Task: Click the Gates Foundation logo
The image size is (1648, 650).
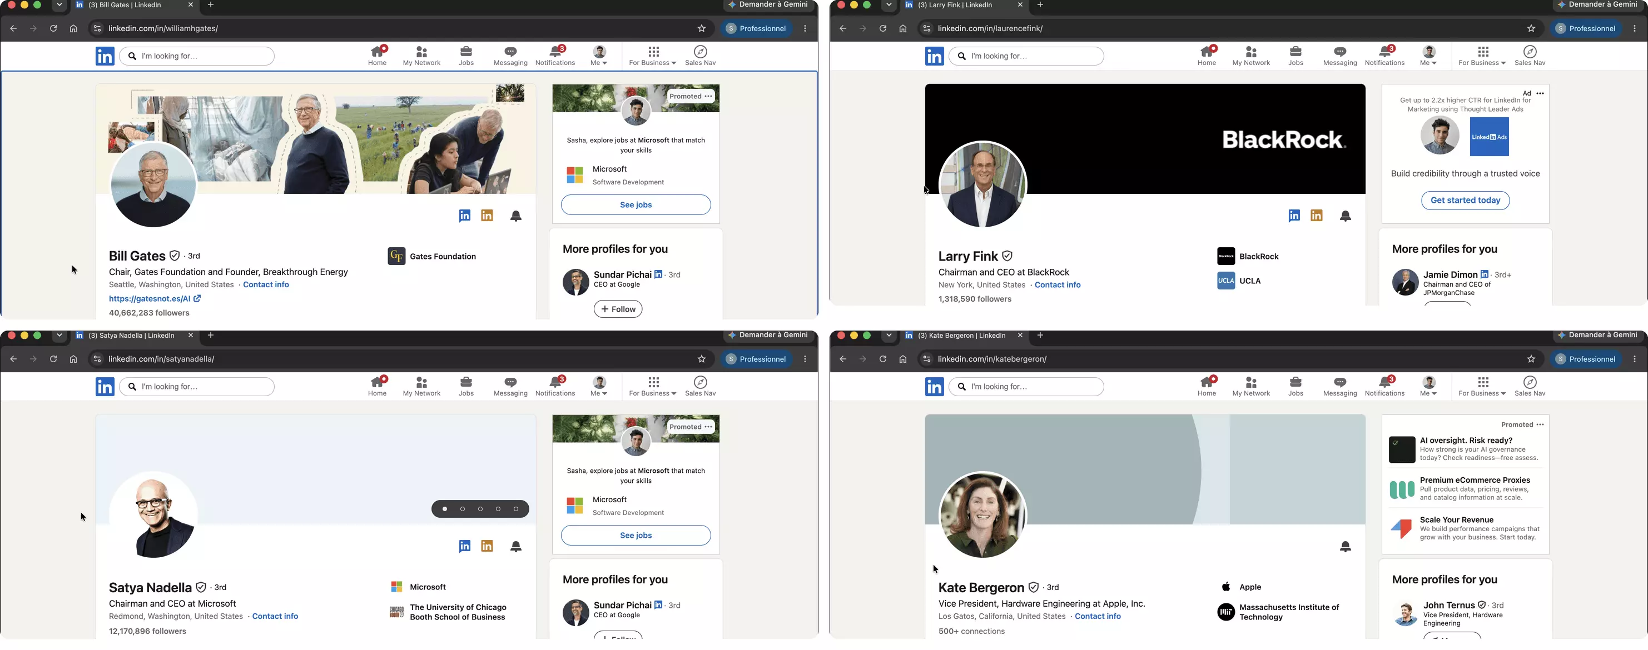Action: point(396,256)
